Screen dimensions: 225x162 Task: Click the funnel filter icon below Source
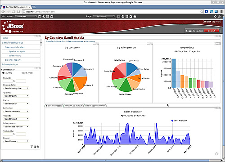[x=31, y=147]
